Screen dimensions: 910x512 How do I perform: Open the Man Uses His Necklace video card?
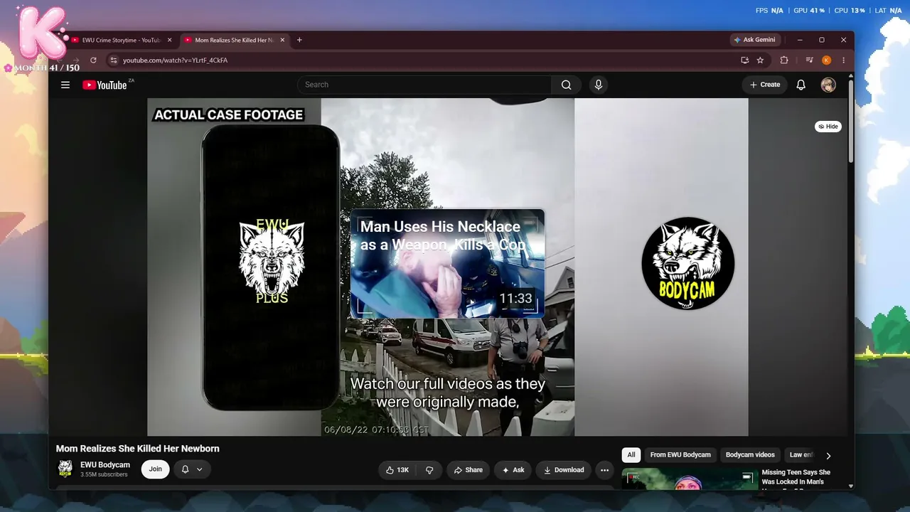[448, 263]
